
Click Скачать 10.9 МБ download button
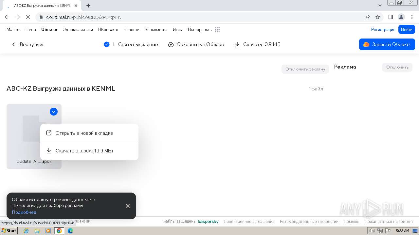[258, 44]
